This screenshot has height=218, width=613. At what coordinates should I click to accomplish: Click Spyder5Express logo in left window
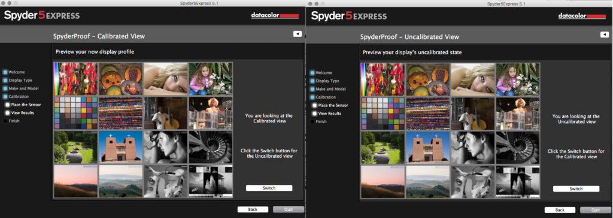coord(42,16)
